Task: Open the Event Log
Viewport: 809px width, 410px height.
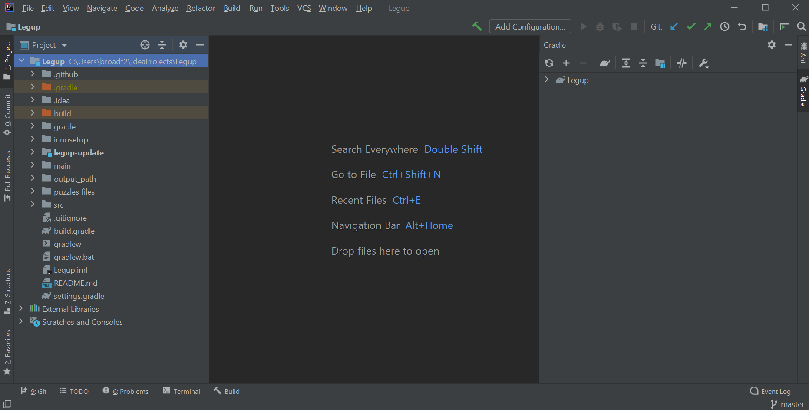Action: point(770,391)
